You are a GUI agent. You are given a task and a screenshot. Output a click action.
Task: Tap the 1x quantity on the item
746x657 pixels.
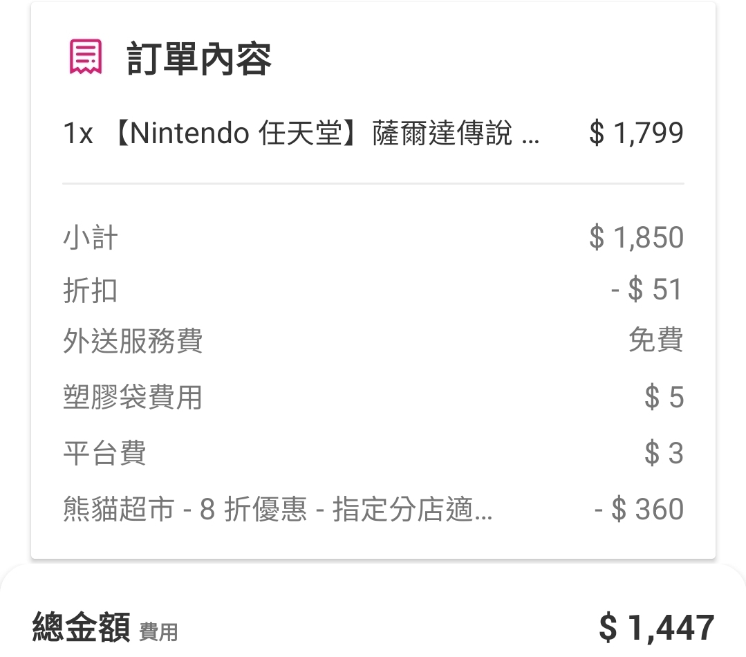[x=78, y=133]
